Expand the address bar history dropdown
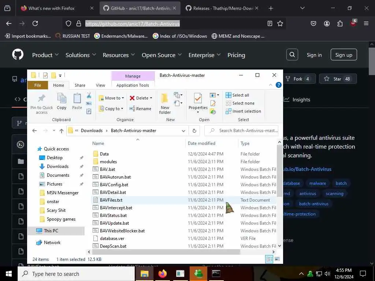 click(183, 131)
